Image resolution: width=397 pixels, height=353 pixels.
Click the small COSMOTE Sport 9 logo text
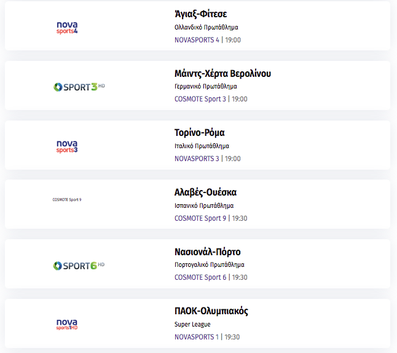[67, 200]
